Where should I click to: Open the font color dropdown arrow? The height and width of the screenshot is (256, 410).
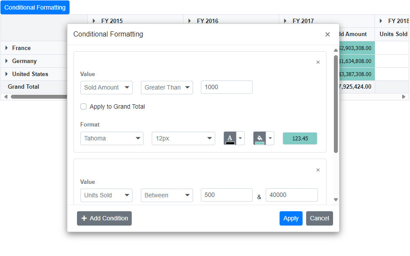[x=240, y=138]
